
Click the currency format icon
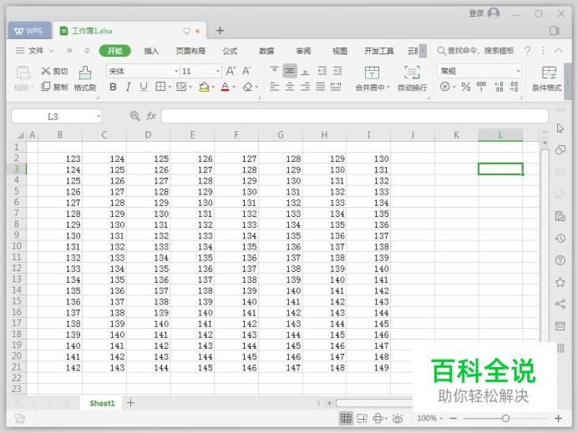445,87
